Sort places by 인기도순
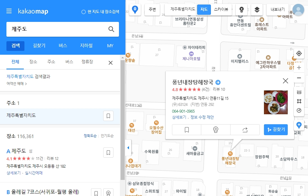Viewport: 308px width, 196px height. (x=107, y=135)
